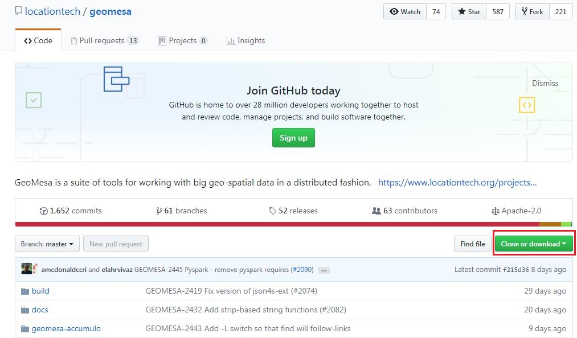Dismiss the Join GitHub banner
This screenshot has height=338, width=577.
coord(545,83)
